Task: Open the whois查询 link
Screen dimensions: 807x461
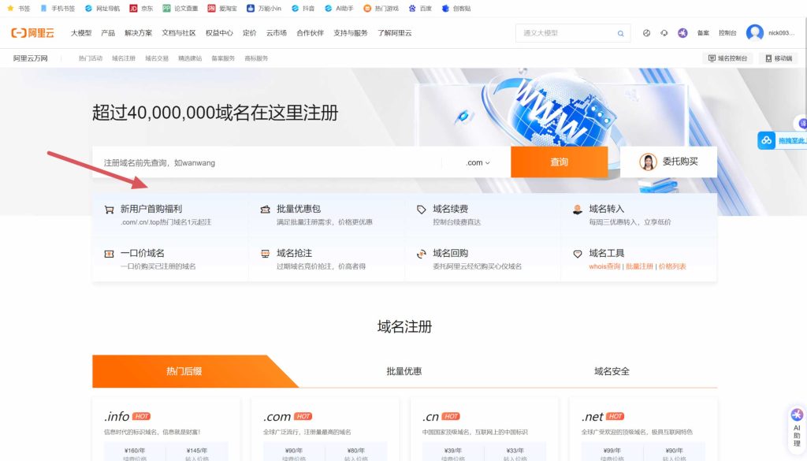Action: point(604,266)
